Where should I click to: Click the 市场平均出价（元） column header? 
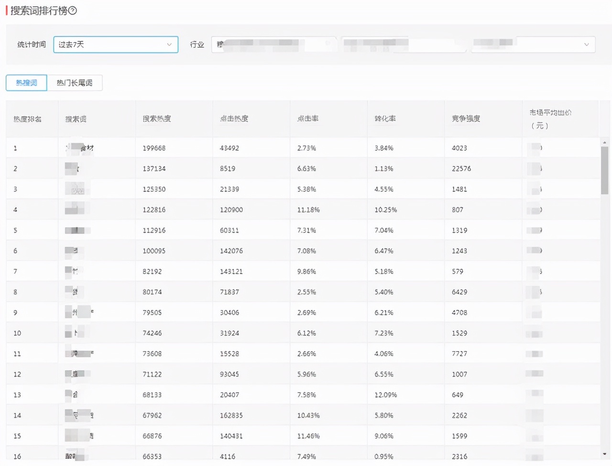(550, 119)
